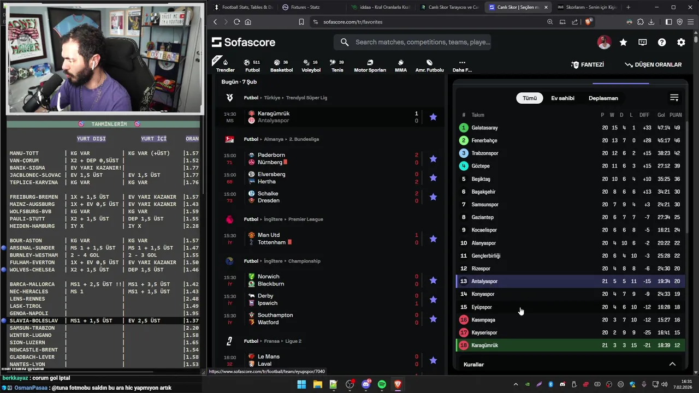Select the Futbol category with 511 matches
This screenshot has height=393, width=699.
click(252, 65)
